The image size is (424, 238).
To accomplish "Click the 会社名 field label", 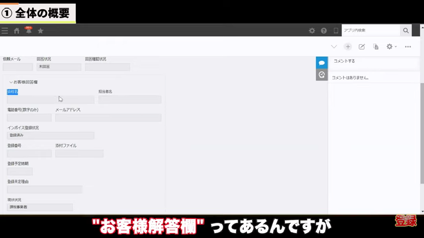I will point(13,92).
